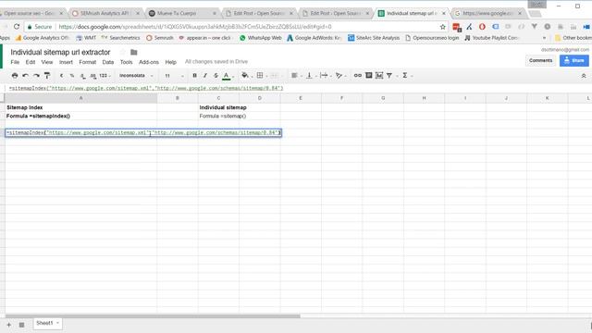Open the all sheets list icon
Image resolution: width=592 pixels, height=333 pixels.
point(22,325)
